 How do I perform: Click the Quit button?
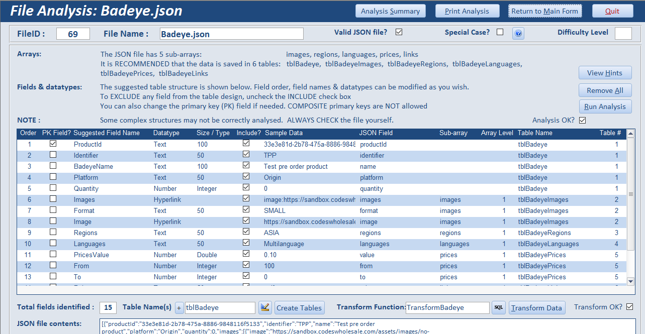click(612, 11)
